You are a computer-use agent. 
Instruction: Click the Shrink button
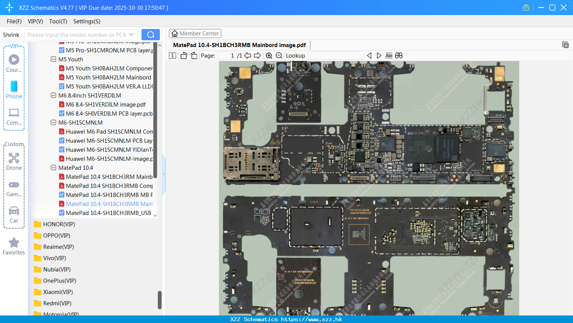tap(11, 35)
